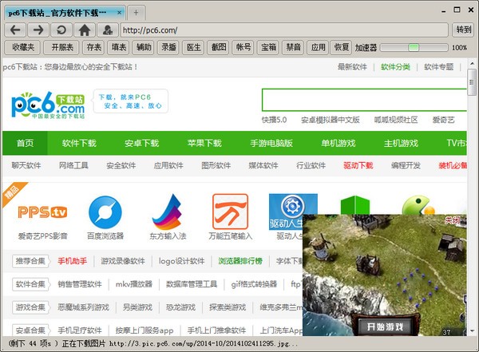Click 宝箱 toolbar button
This screenshot has width=479, height=352.
click(268, 47)
